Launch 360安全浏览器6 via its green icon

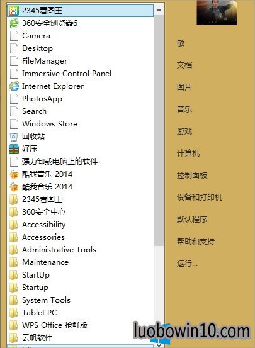(14, 23)
